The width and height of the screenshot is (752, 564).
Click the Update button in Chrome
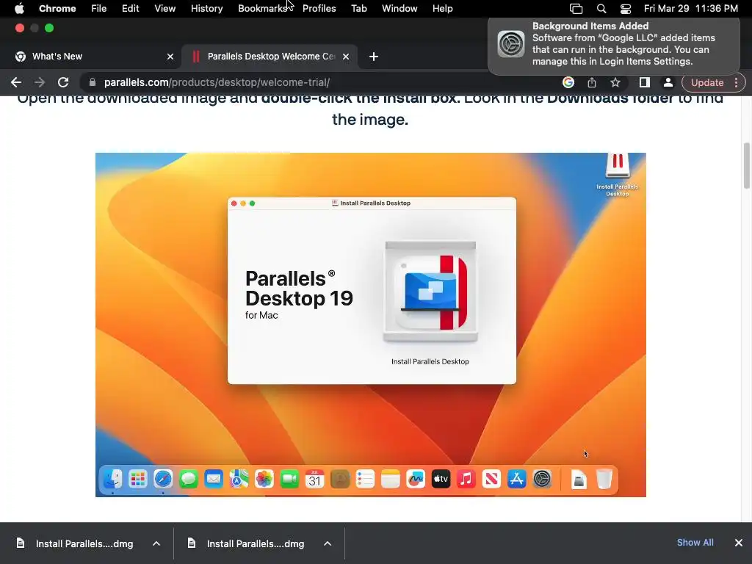coord(707,82)
